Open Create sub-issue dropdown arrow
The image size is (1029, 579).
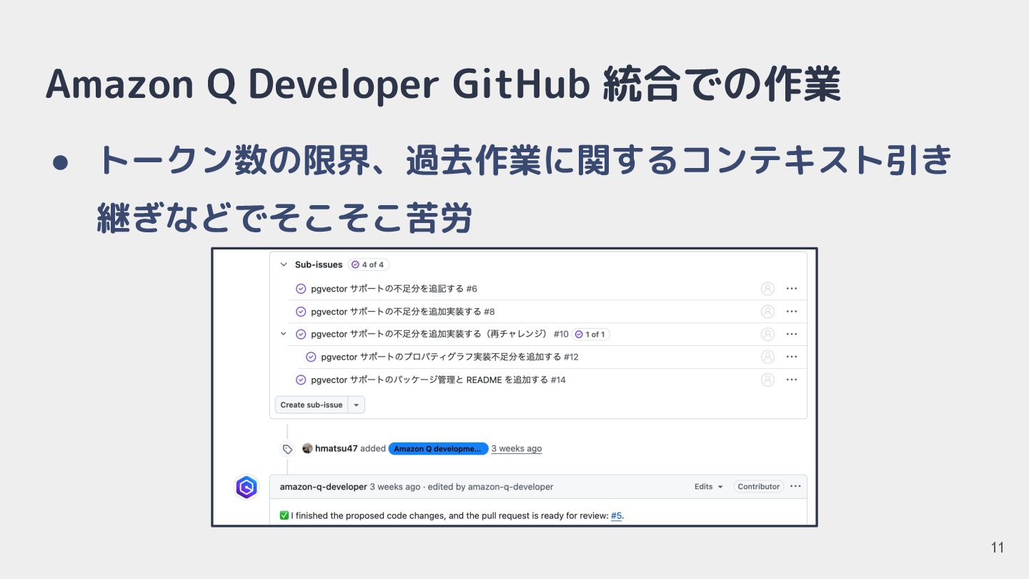click(x=357, y=405)
